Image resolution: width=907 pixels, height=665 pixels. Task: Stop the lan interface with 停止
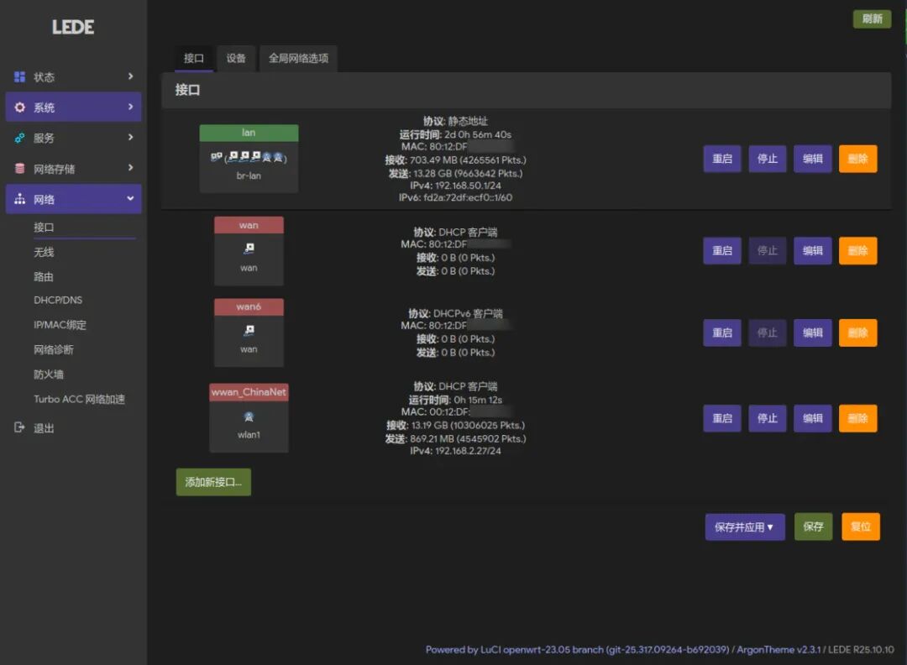[768, 159]
